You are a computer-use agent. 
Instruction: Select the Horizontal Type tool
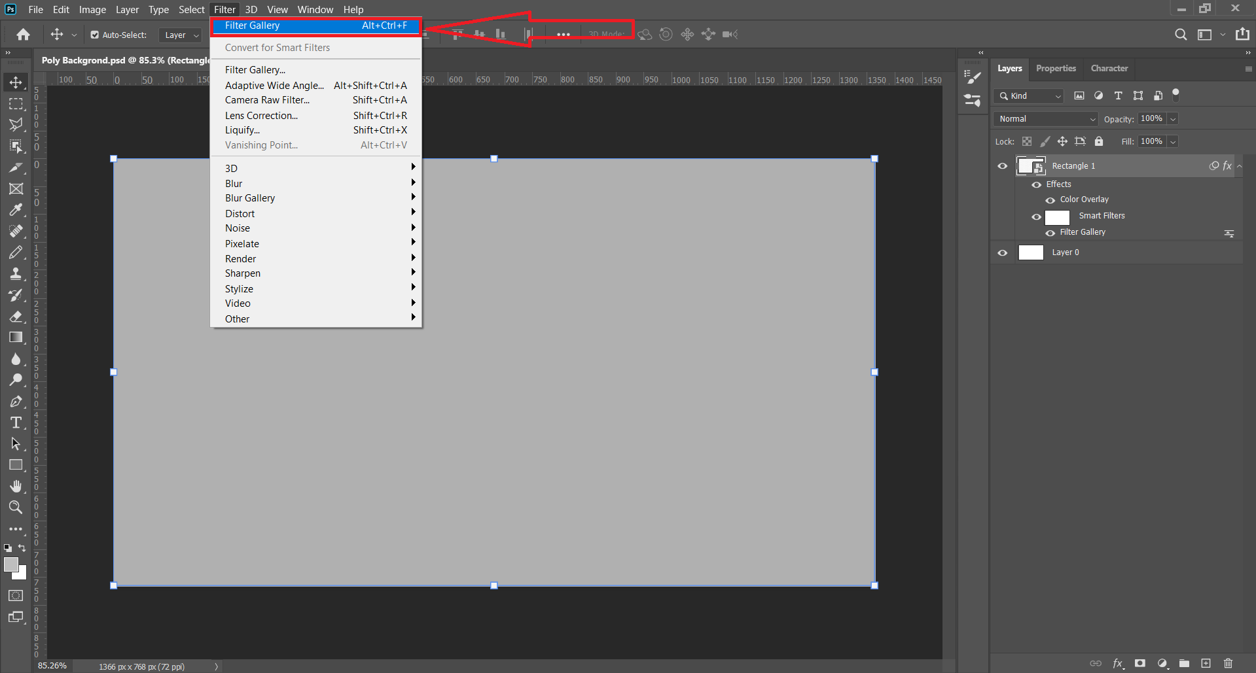[16, 423]
